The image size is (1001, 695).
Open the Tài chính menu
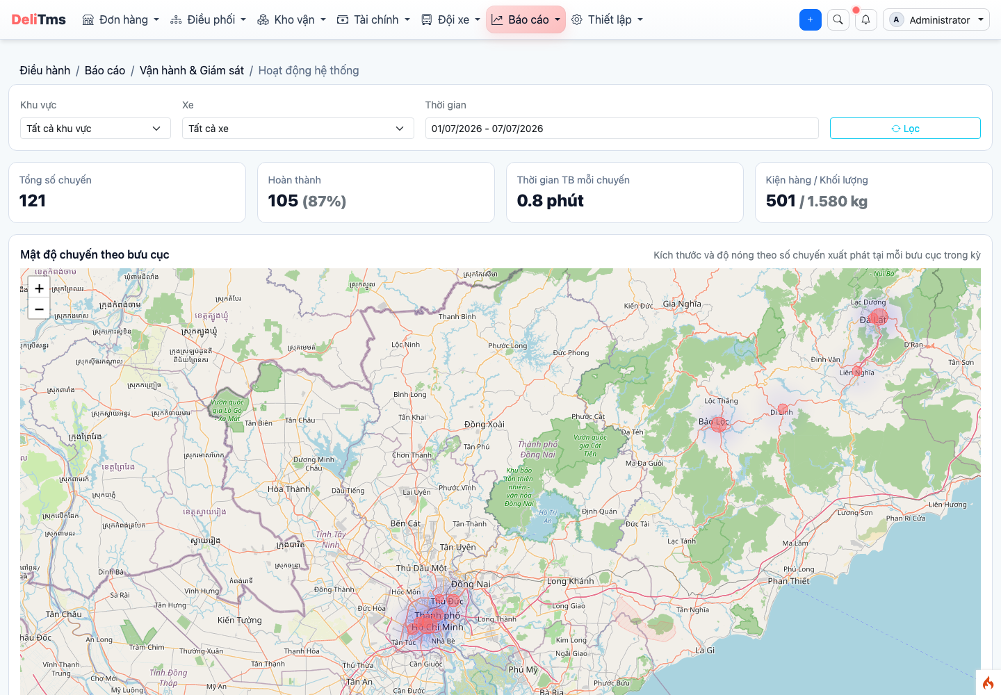tap(373, 19)
